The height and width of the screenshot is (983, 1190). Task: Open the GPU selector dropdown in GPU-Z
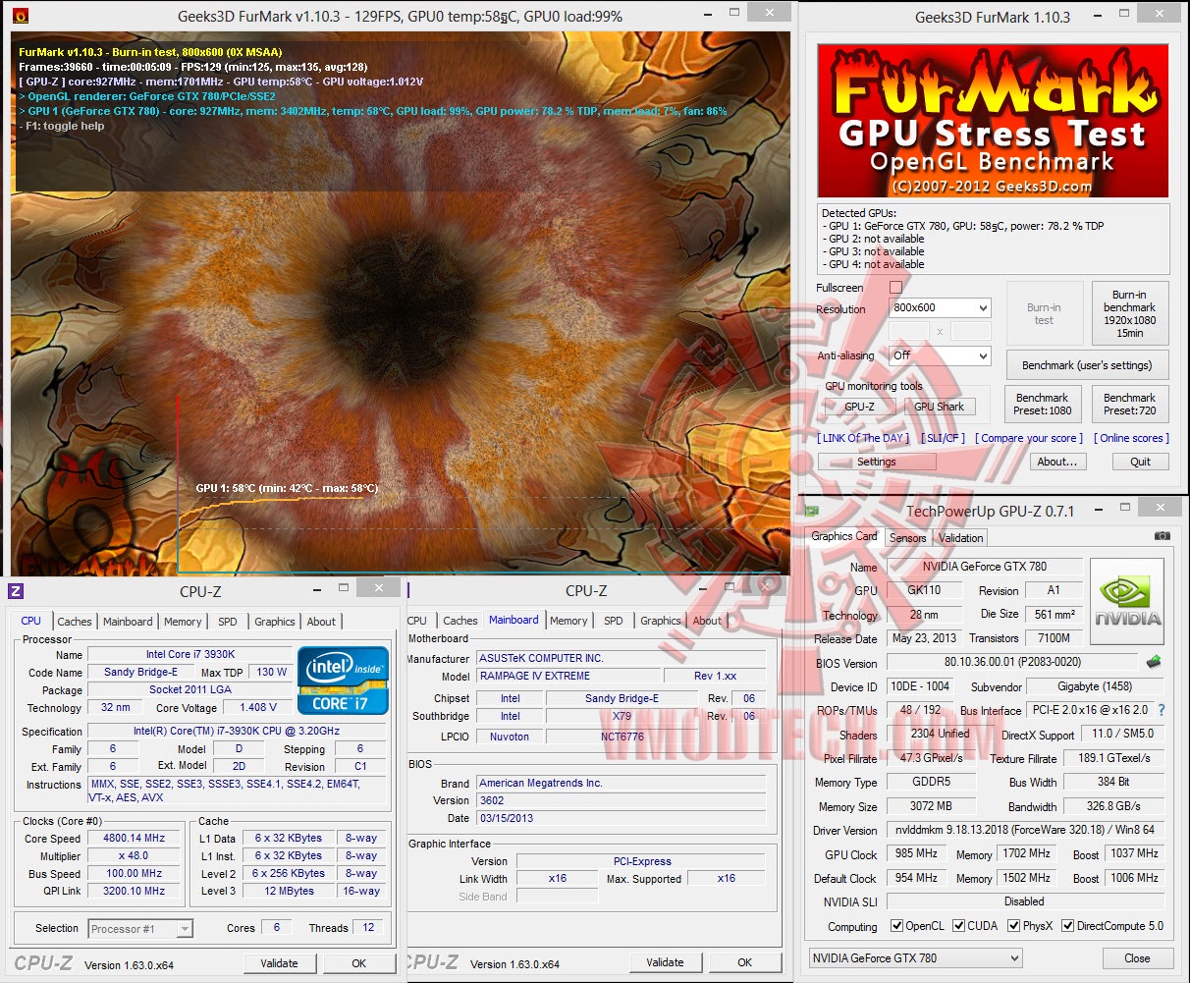coord(915,958)
